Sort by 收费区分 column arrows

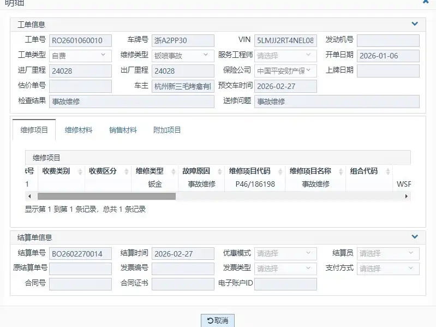point(127,171)
